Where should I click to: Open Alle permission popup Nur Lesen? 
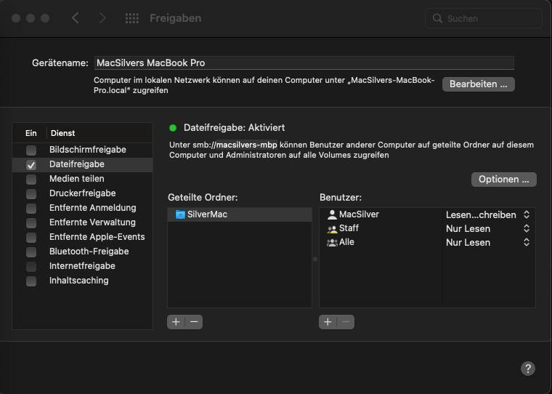(488, 243)
